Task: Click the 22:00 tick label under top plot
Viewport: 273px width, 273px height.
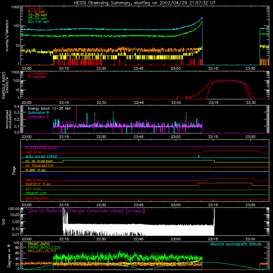Action: click(27, 69)
